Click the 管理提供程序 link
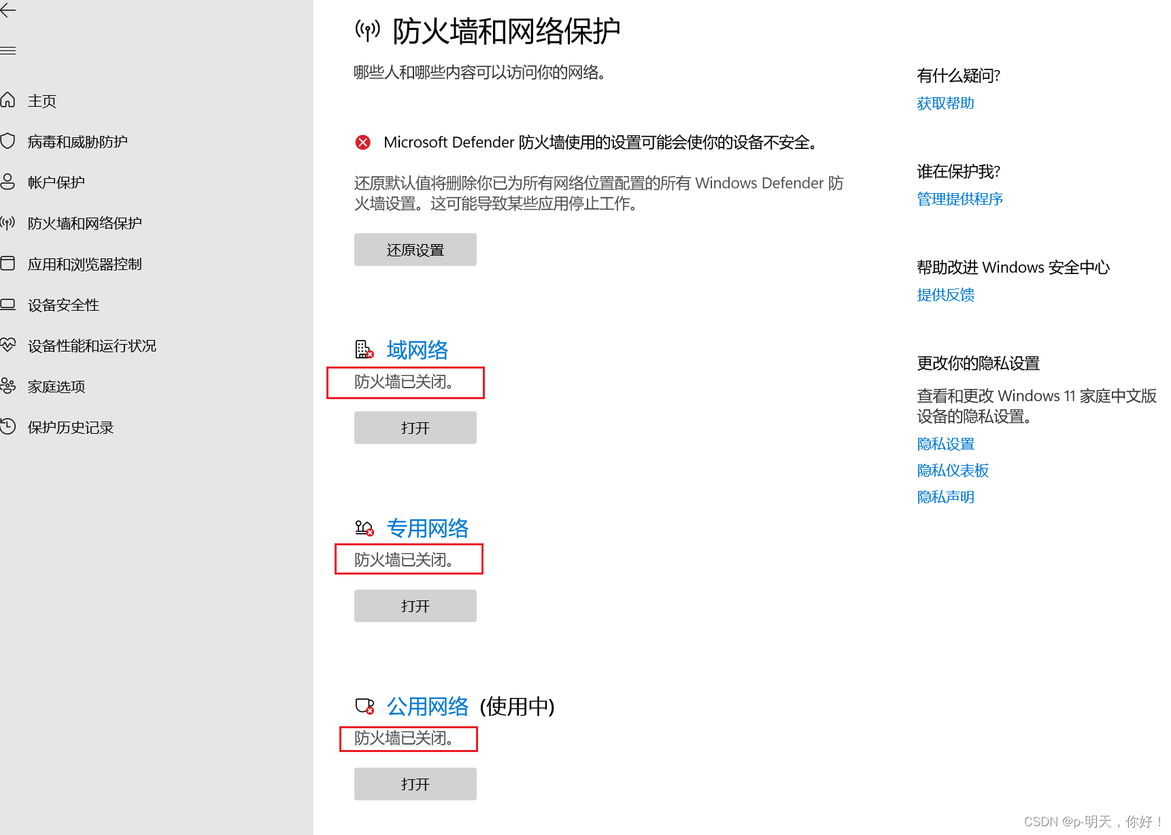 click(x=960, y=199)
